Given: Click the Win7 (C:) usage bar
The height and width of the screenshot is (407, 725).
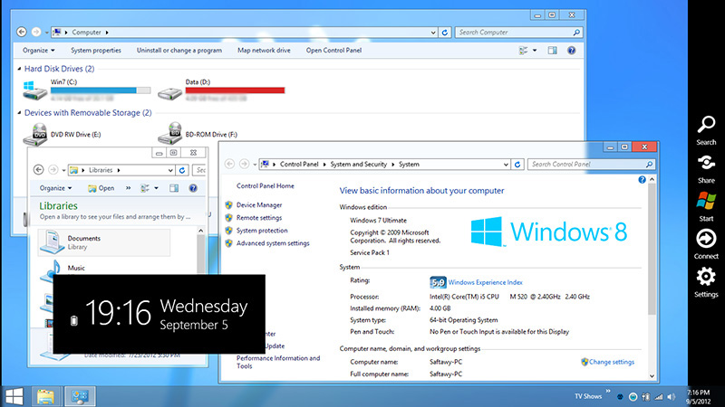Looking at the screenshot, I should tap(101, 90).
